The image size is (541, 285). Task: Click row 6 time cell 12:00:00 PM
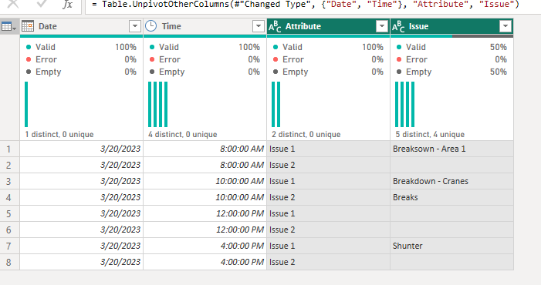tap(205, 230)
